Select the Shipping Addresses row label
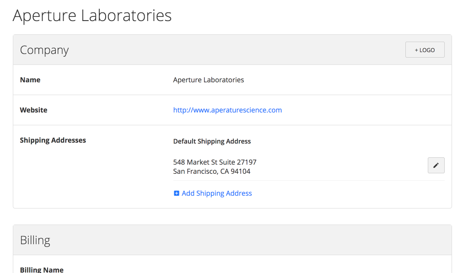Screen dimensions: 474x273 pyautogui.click(x=53, y=140)
